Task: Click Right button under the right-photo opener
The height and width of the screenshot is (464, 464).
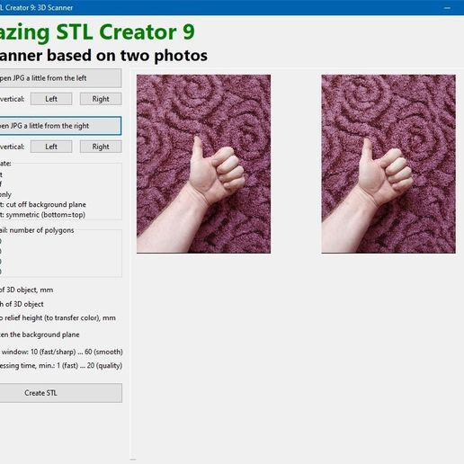Action: point(101,147)
